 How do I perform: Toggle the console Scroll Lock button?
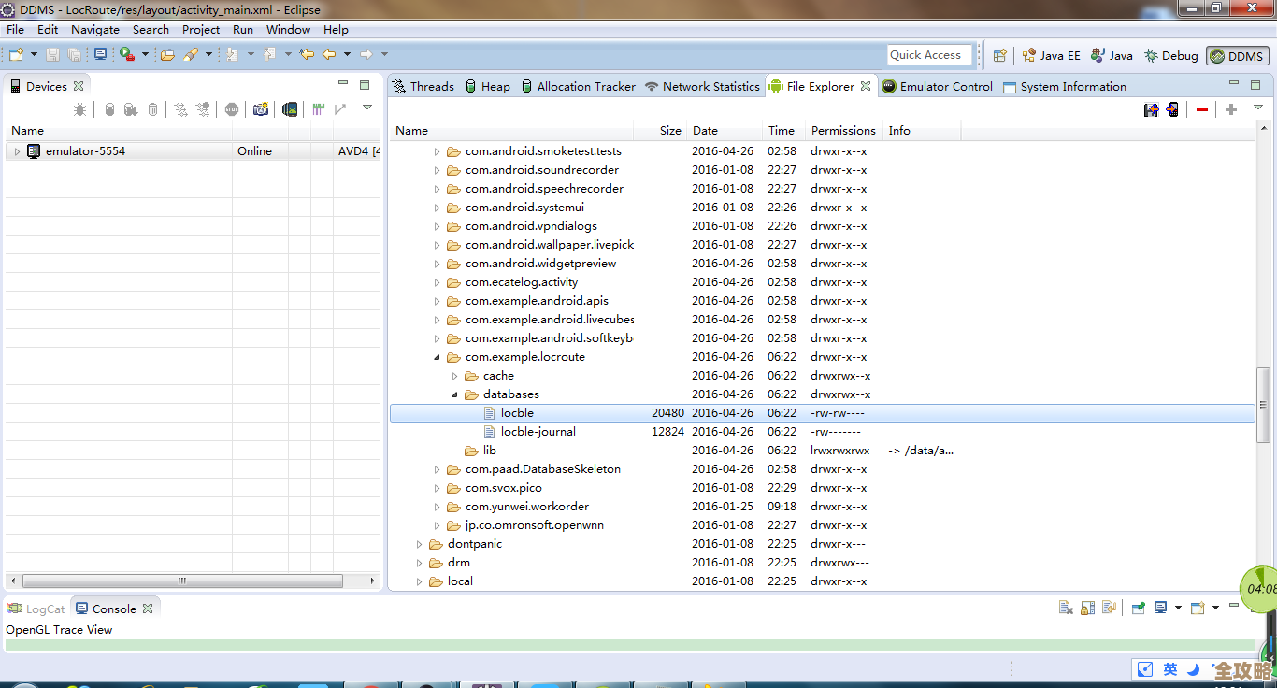[x=1087, y=608]
